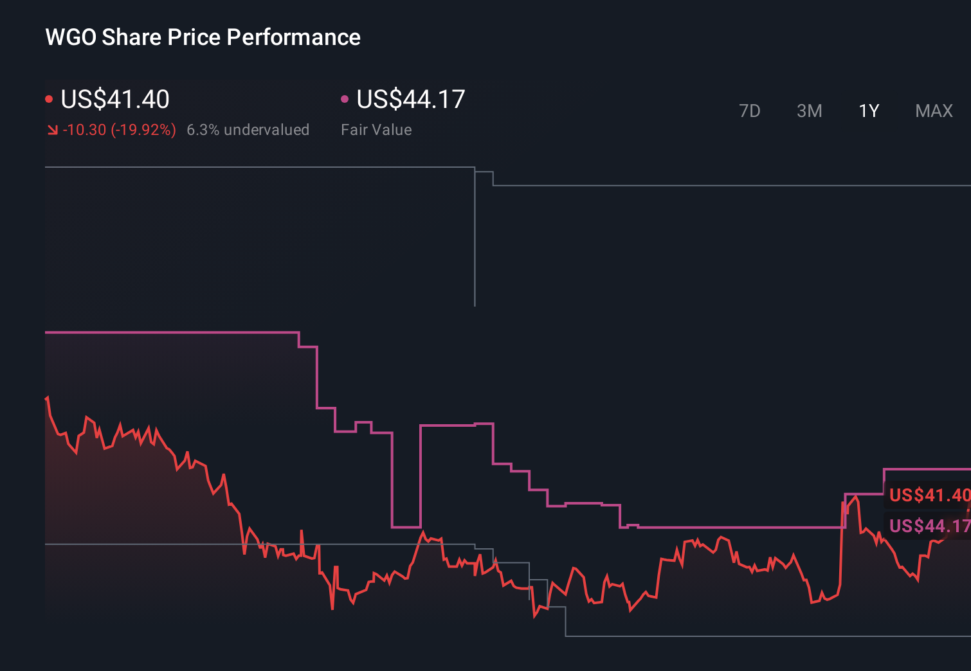
Task: Click the pink Fair Value legend dot
Action: (345, 98)
